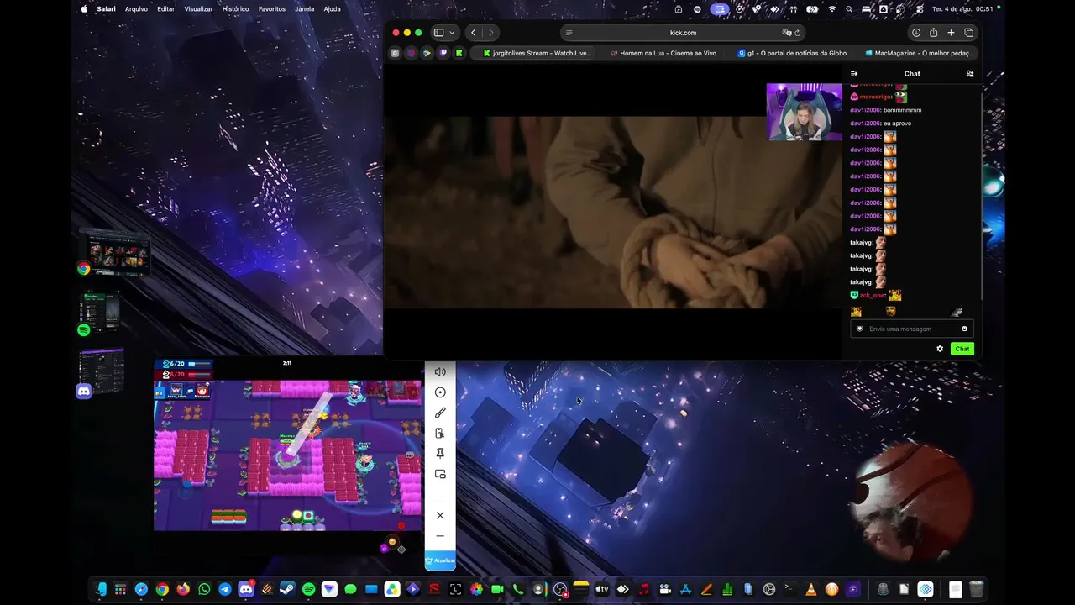Open Wi-Fi status menu
The height and width of the screenshot is (605, 1075).
coord(832,9)
